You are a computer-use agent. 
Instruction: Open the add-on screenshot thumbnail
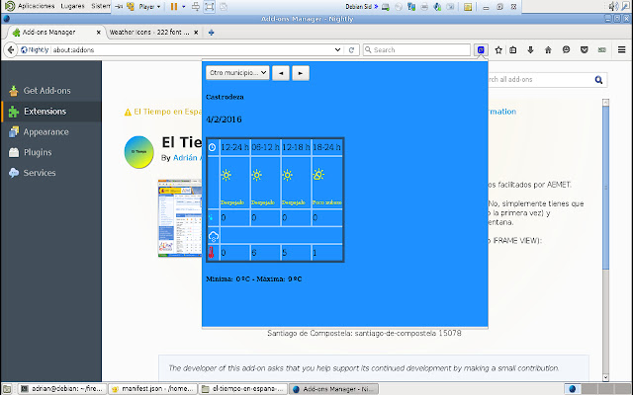coord(180,218)
